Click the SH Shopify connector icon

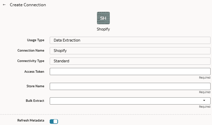pyautogui.click(x=103, y=18)
